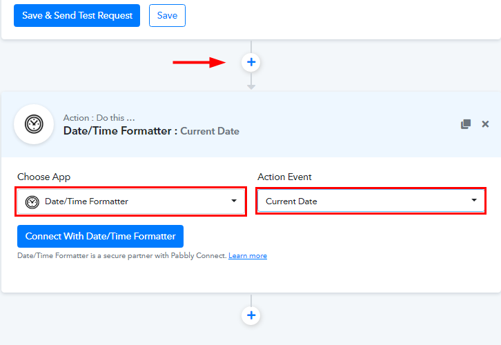The height and width of the screenshot is (345, 501).
Task: Click the 'Action : Do this …' label
Action: click(99, 118)
